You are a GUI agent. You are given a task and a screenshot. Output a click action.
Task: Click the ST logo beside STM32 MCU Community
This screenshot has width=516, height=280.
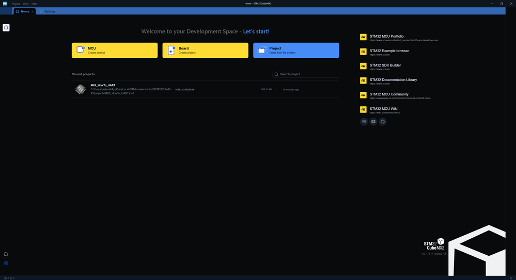(x=363, y=95)
